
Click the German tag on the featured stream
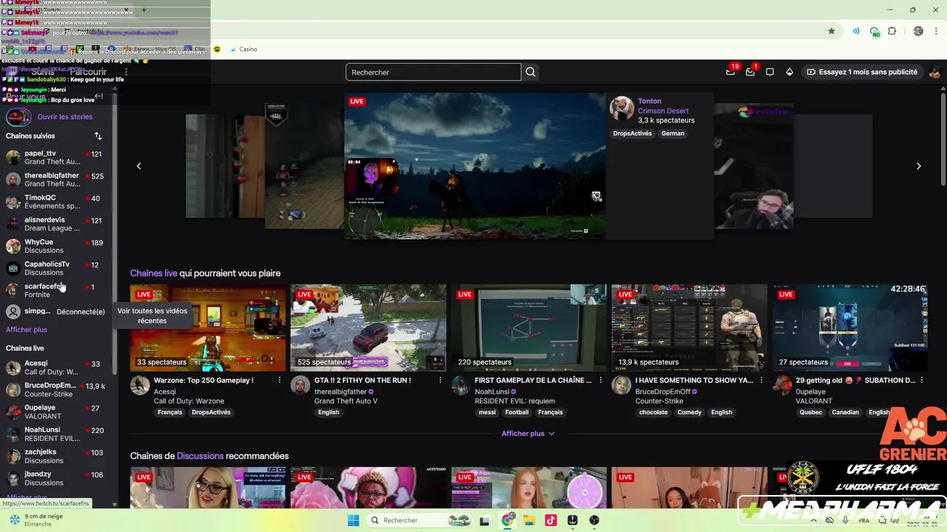[x=673, y=134]
